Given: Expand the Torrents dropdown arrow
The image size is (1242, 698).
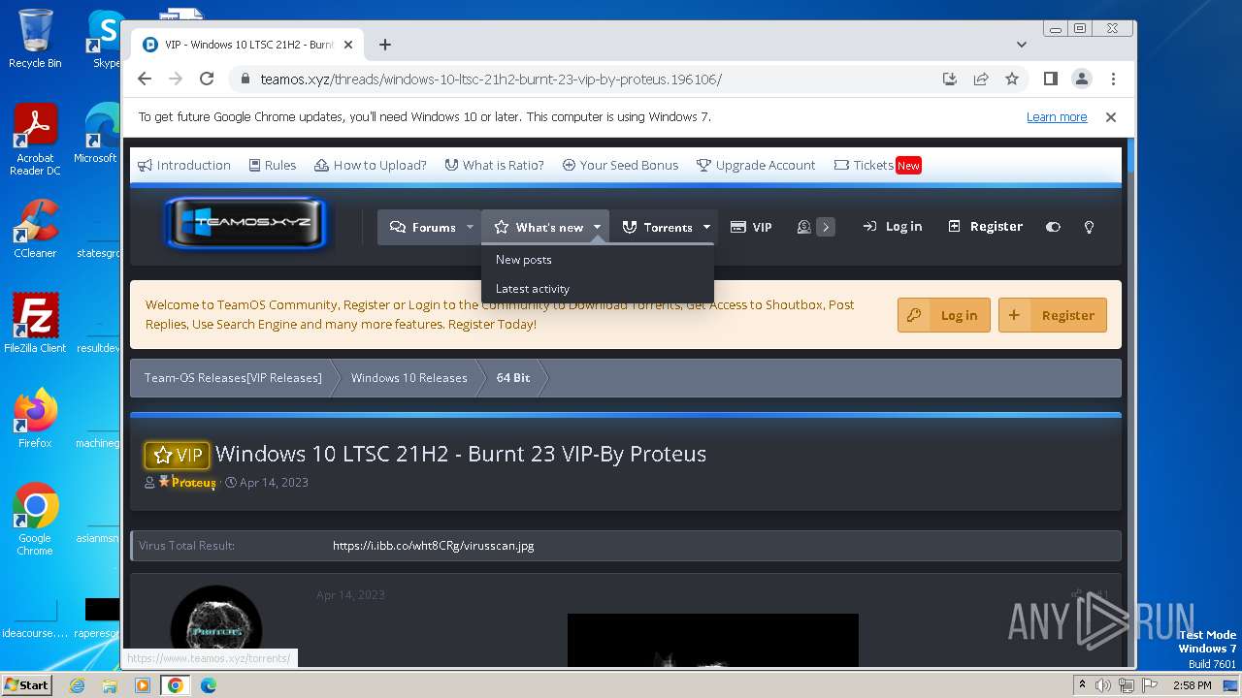Looking at the screenshot, I should click(x=706, y=227).
